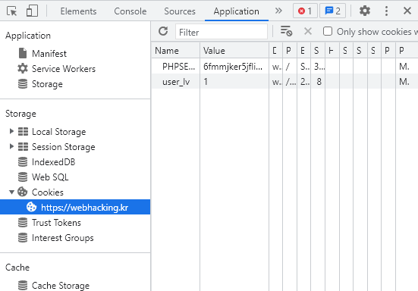Delete selected cookie with the X icon
This screenshot has width=418, height=291.
(x=308, y=31)
